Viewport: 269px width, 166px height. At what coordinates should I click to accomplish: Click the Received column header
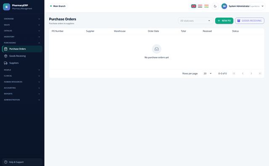[x=207, y=31]
